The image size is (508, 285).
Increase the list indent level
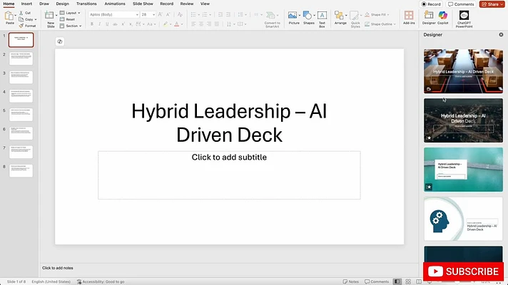[228, 14]
